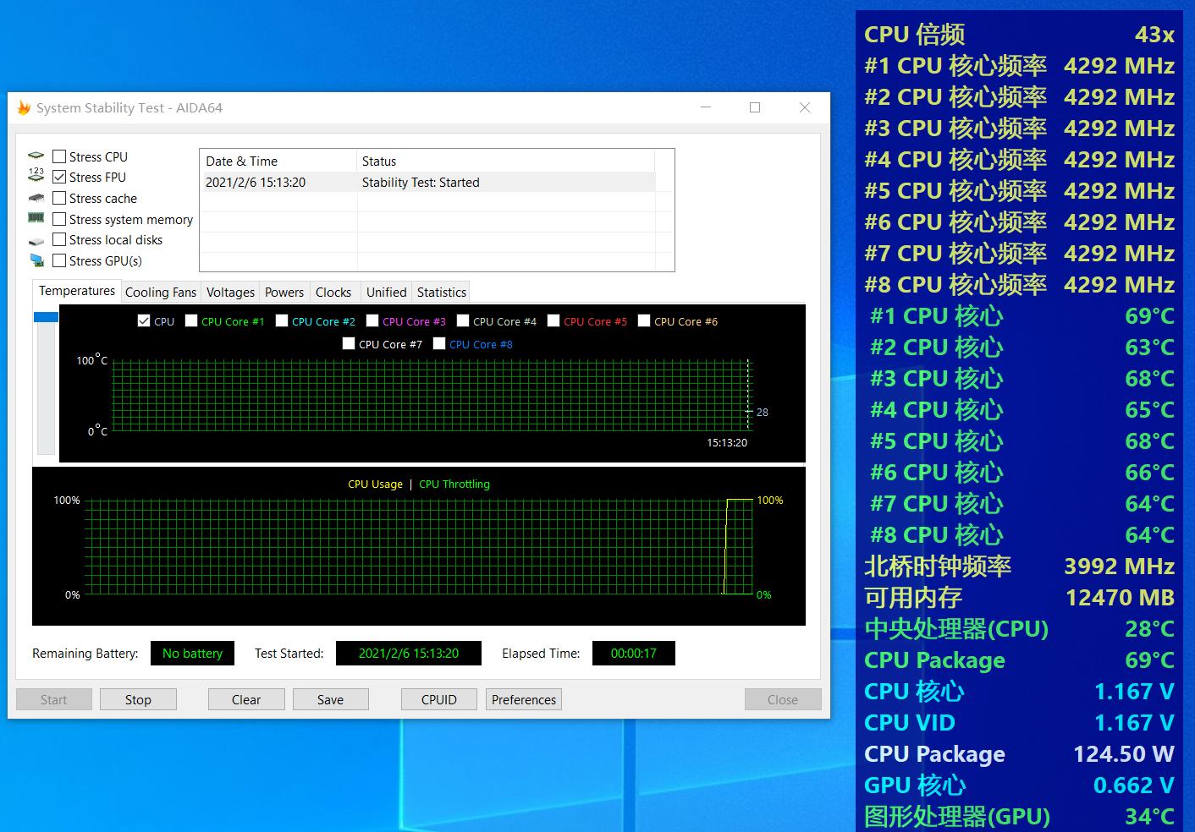Switch to the Voltages tab

[229, 292]
